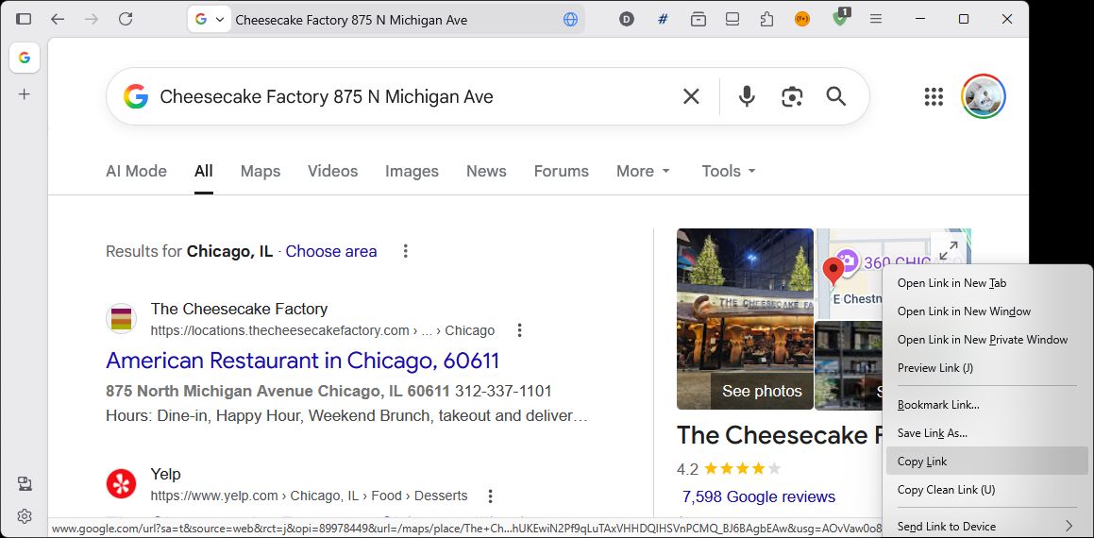Click the translate globe icon in address bar
The height and width of the screenshot is (538, 1094).
(x=570, y=19)
